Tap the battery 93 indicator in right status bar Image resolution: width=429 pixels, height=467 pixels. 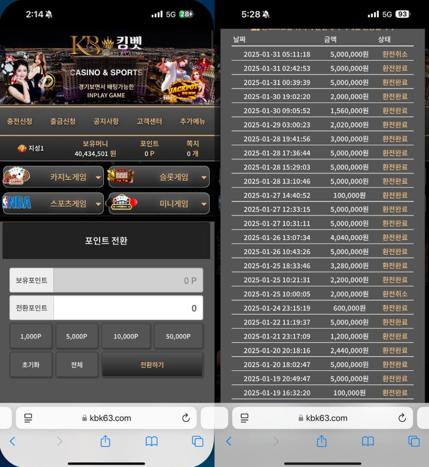click(403, 14)
